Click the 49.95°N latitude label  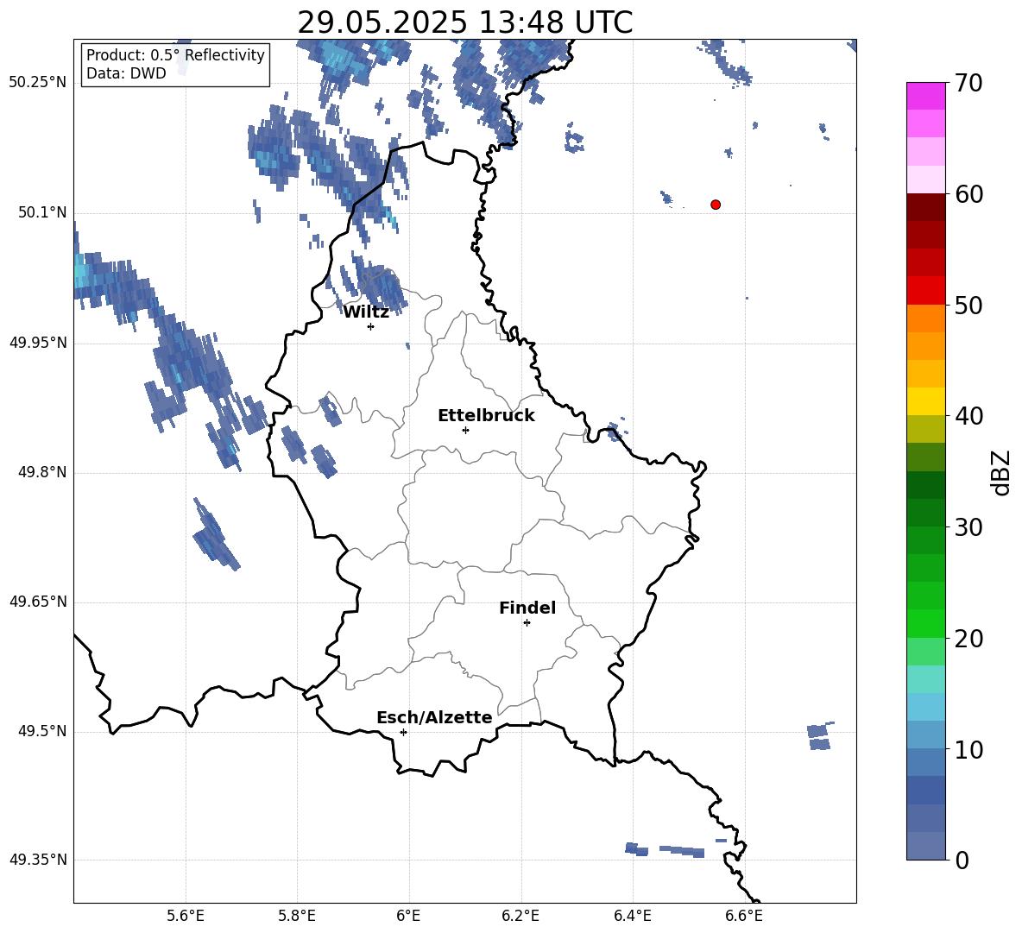tap(38, 343)
